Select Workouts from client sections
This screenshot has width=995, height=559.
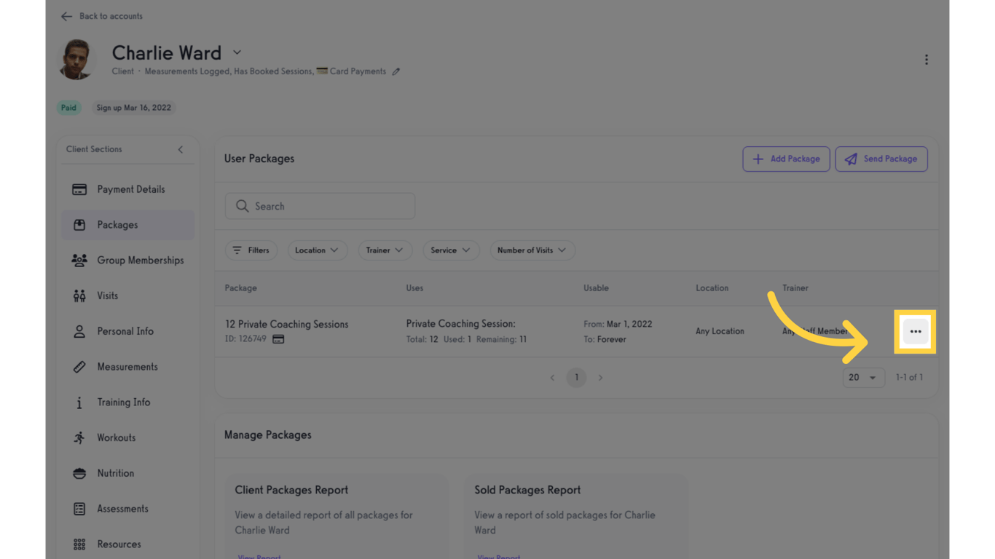(116, 437)
